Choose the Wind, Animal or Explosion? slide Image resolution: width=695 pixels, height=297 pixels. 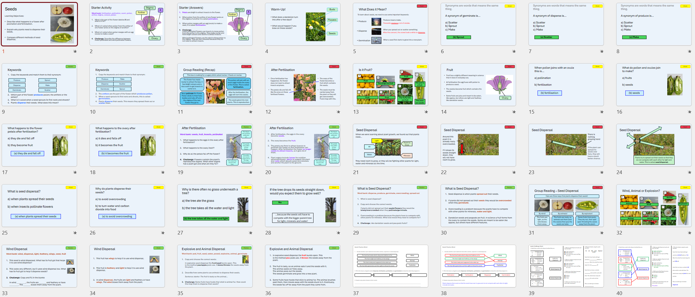(x=654, y=206)
